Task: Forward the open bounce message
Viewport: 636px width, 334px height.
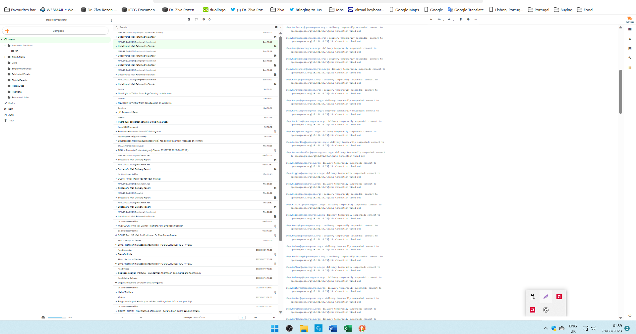Action: 448,20
